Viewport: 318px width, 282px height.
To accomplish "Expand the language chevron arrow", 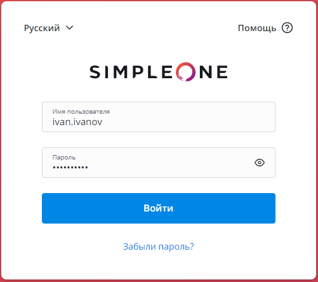I will click(x=69, y=27).
